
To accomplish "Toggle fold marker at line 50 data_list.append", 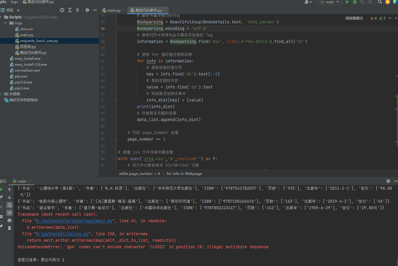I will (x=116, y=120).
